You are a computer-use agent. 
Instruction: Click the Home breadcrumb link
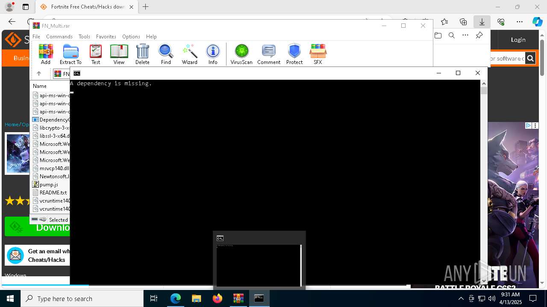click(12, 125)
